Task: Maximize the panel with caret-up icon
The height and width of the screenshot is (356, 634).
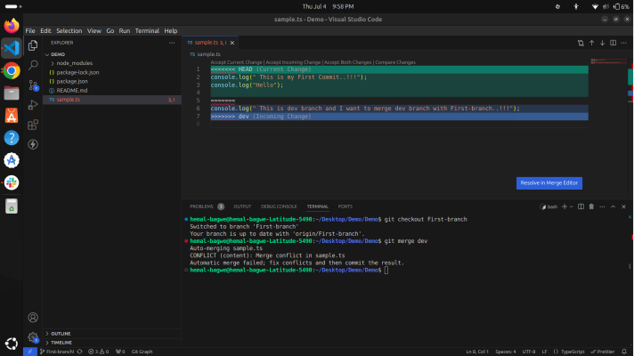Action: (x=613, y=206)
